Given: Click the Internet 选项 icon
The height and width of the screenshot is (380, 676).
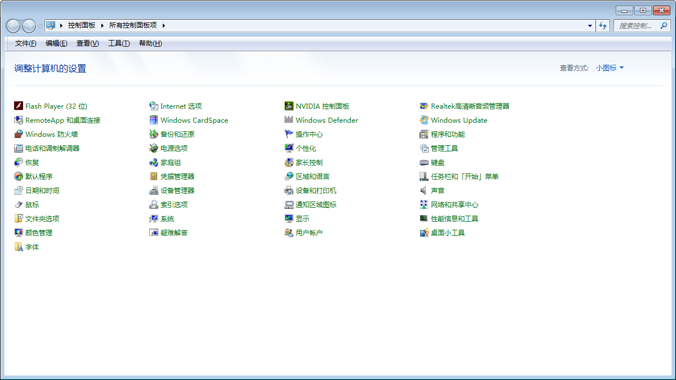Looking at the screenshot, I should pyautogui.click(x=154, y=106).
